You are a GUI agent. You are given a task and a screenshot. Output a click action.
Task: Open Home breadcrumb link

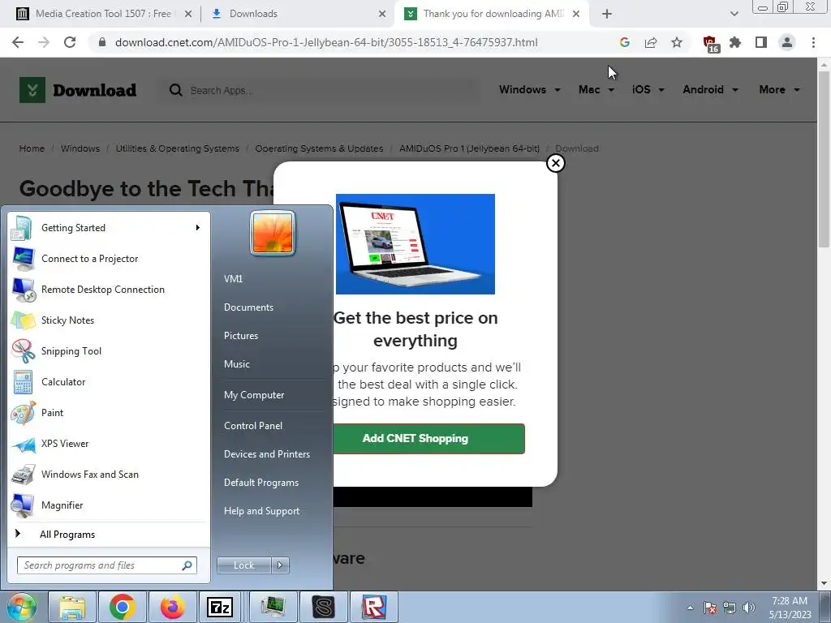tap(32, 148)
